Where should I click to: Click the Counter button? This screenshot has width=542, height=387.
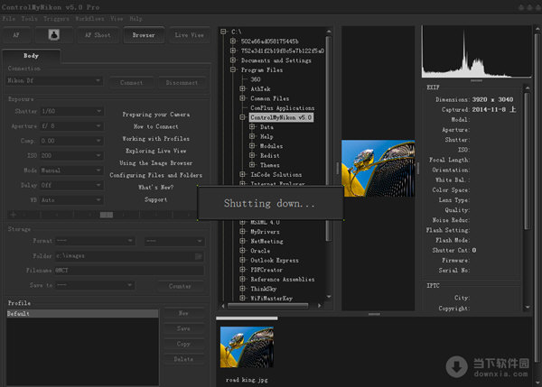point(180,286)
